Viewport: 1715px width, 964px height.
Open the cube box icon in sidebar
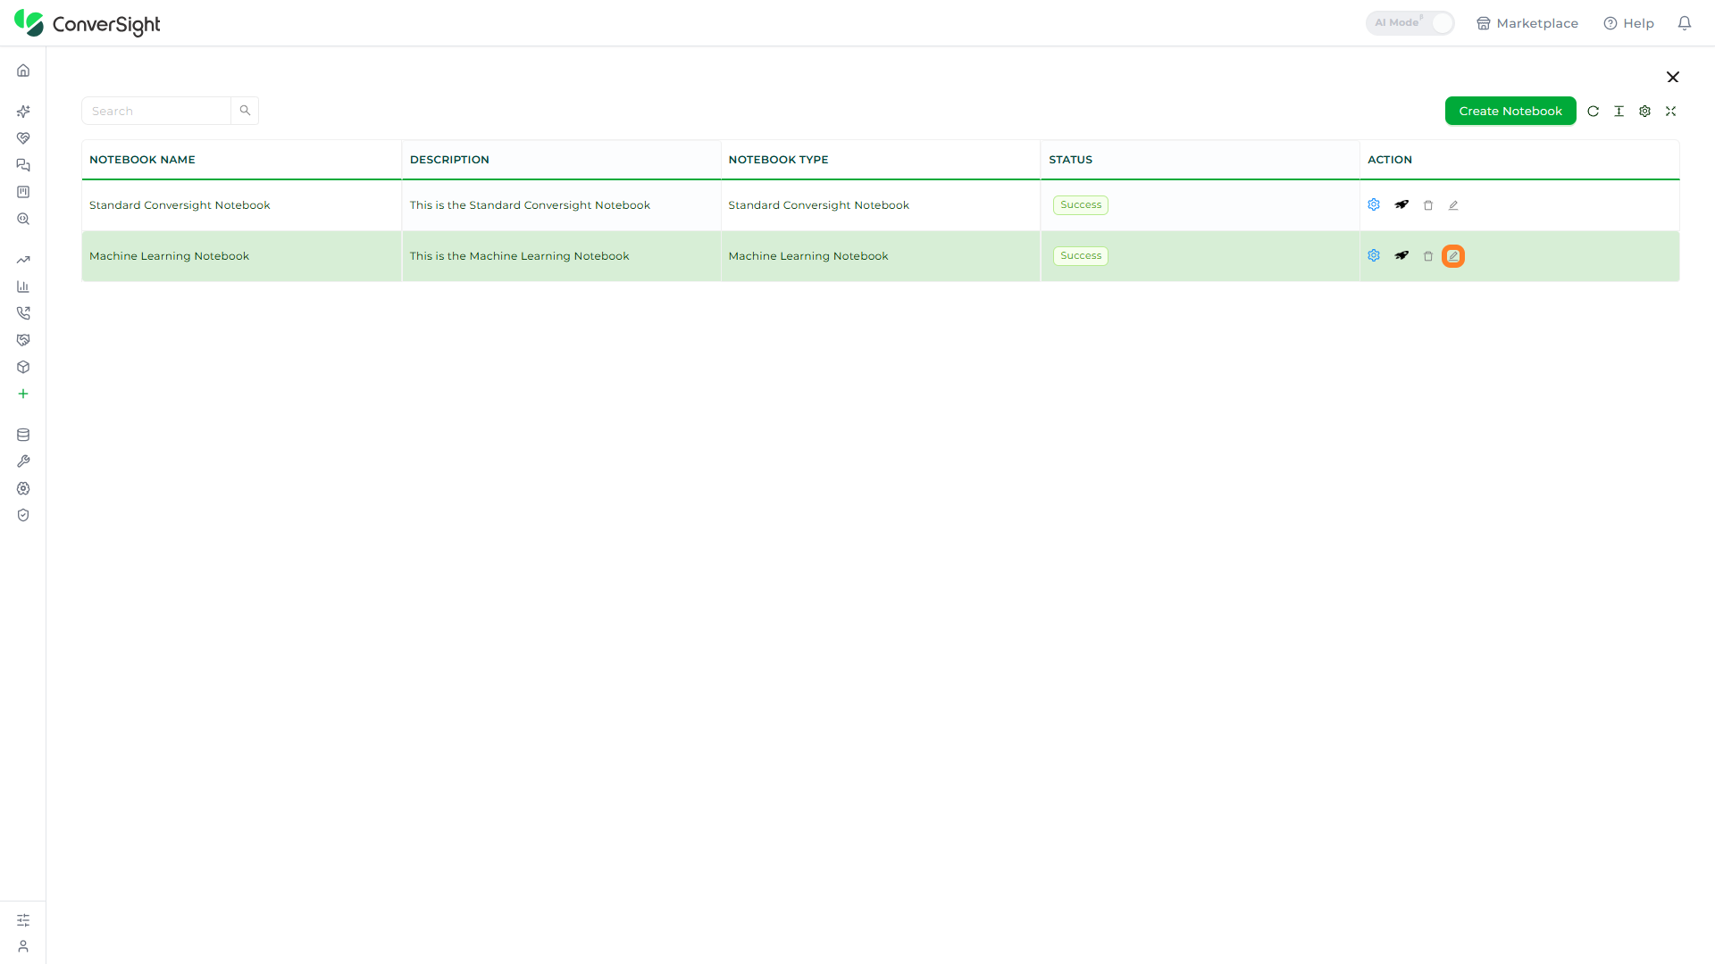pyautogui.click(x=23, y=367)
